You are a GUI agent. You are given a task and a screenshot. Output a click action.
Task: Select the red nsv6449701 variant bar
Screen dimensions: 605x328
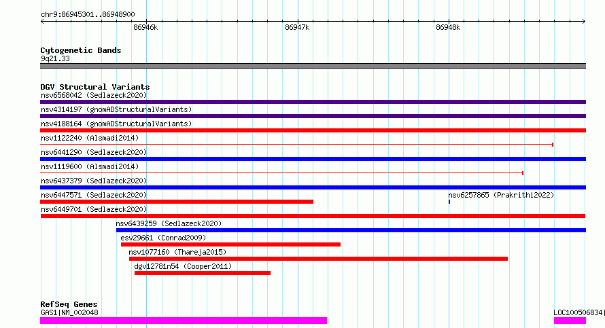point(313,216)
